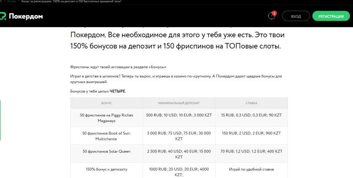Select the '50 фриспинов на Piggy Riches Megaways' cell
The image size is (353, 178).
(x=106, y=118)
